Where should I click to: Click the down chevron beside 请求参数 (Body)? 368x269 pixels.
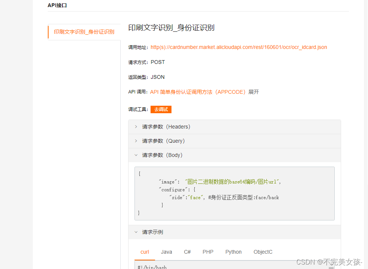click(x=136, y=155)
